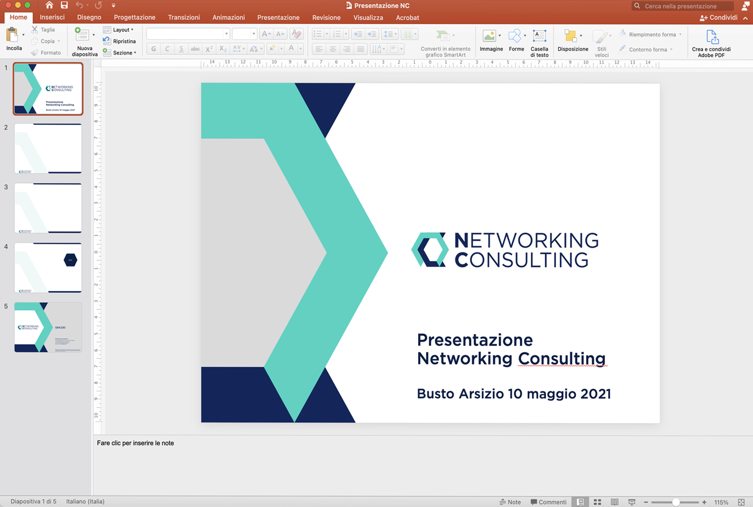Viewport: 753px width, 507px height.
Task: Open the Sezione dropdown
Action: (x=119, y=53)
